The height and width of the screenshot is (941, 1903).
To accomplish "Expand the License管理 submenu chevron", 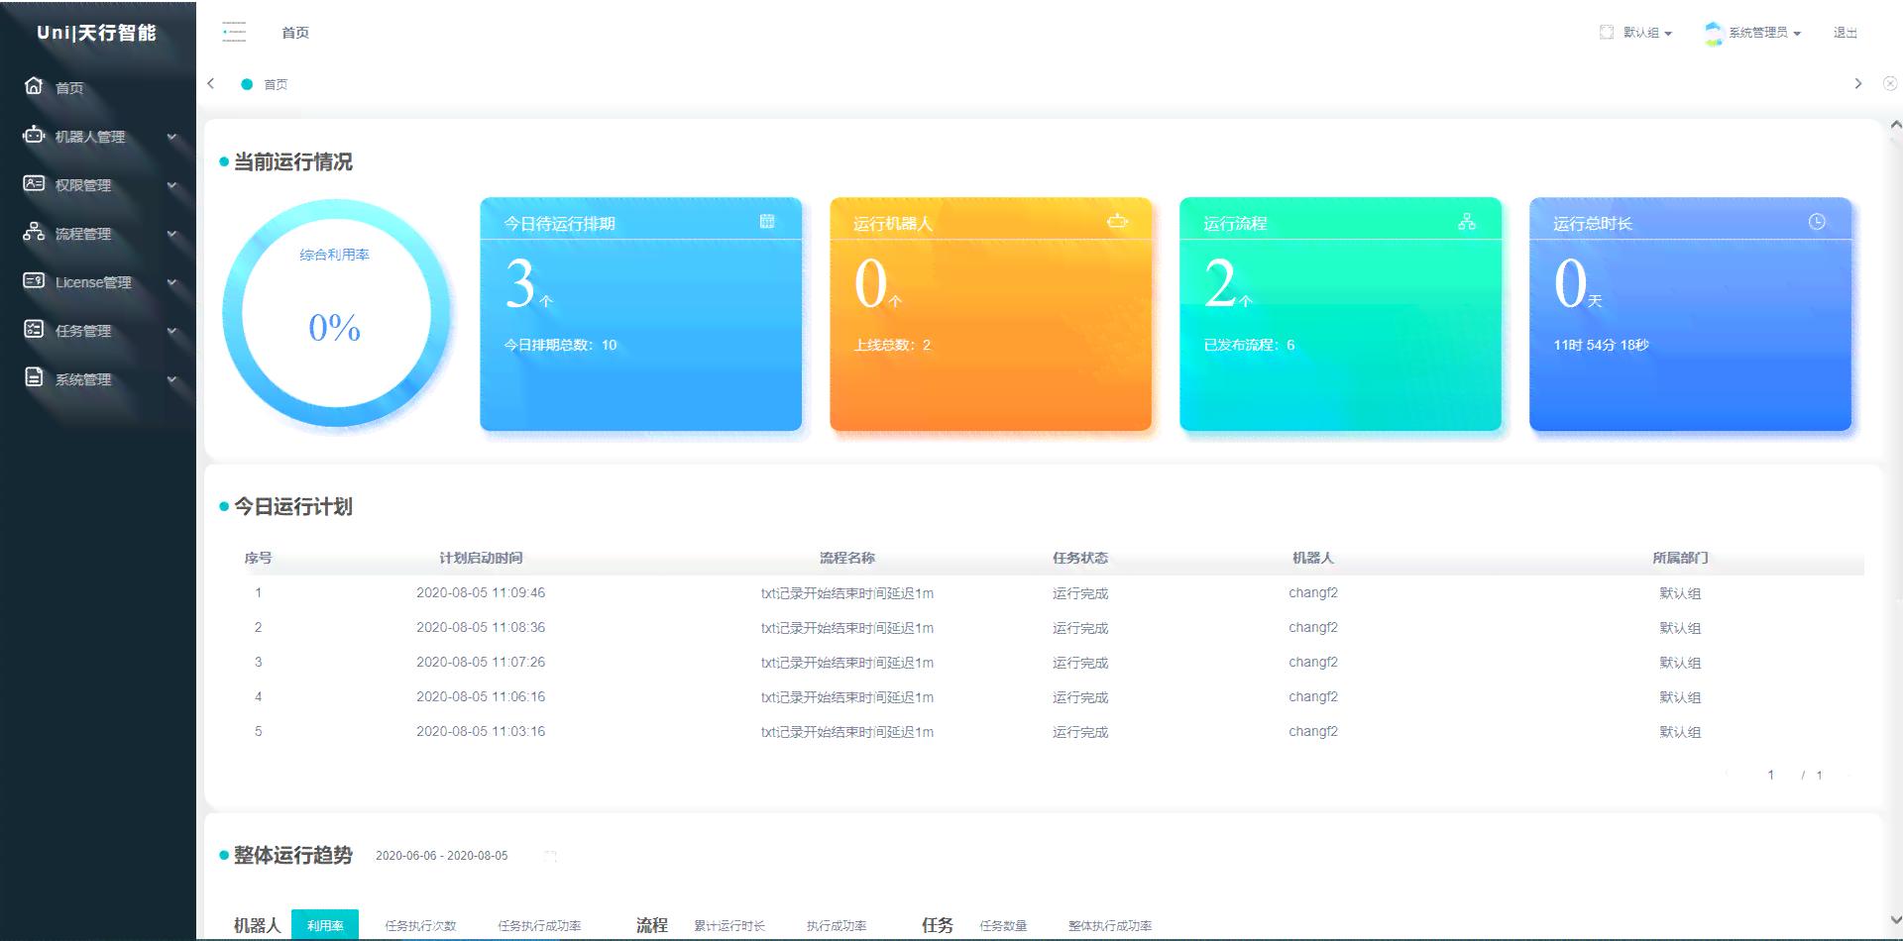I will [171, 282].
